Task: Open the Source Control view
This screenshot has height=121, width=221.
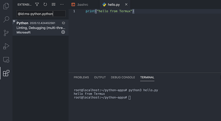Action: [6, 33]
